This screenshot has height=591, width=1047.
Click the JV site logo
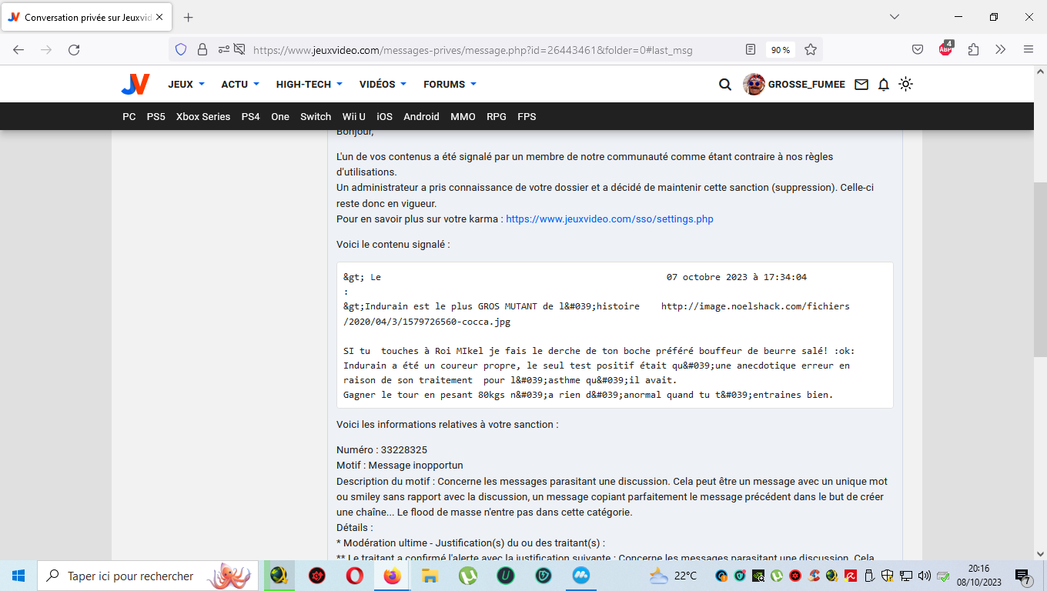(x=135, y=85)
